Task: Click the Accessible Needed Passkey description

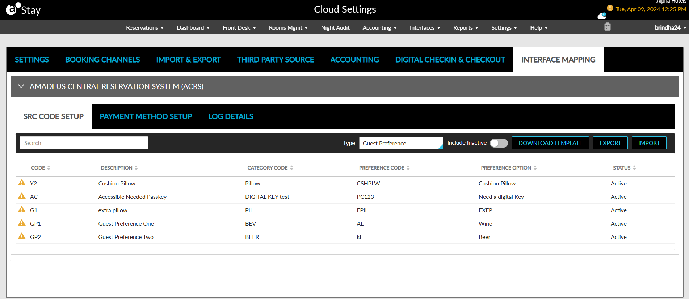Action: [x=133, y=197]
